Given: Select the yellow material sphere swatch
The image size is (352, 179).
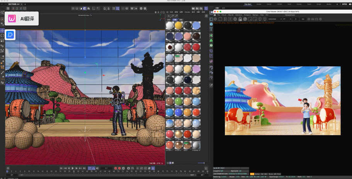Looking at the screenshot, I should pos(178,25).
